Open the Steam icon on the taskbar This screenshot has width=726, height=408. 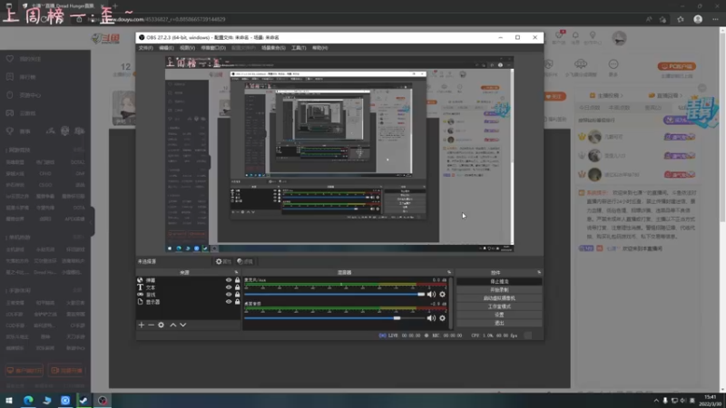coord(83,401)
